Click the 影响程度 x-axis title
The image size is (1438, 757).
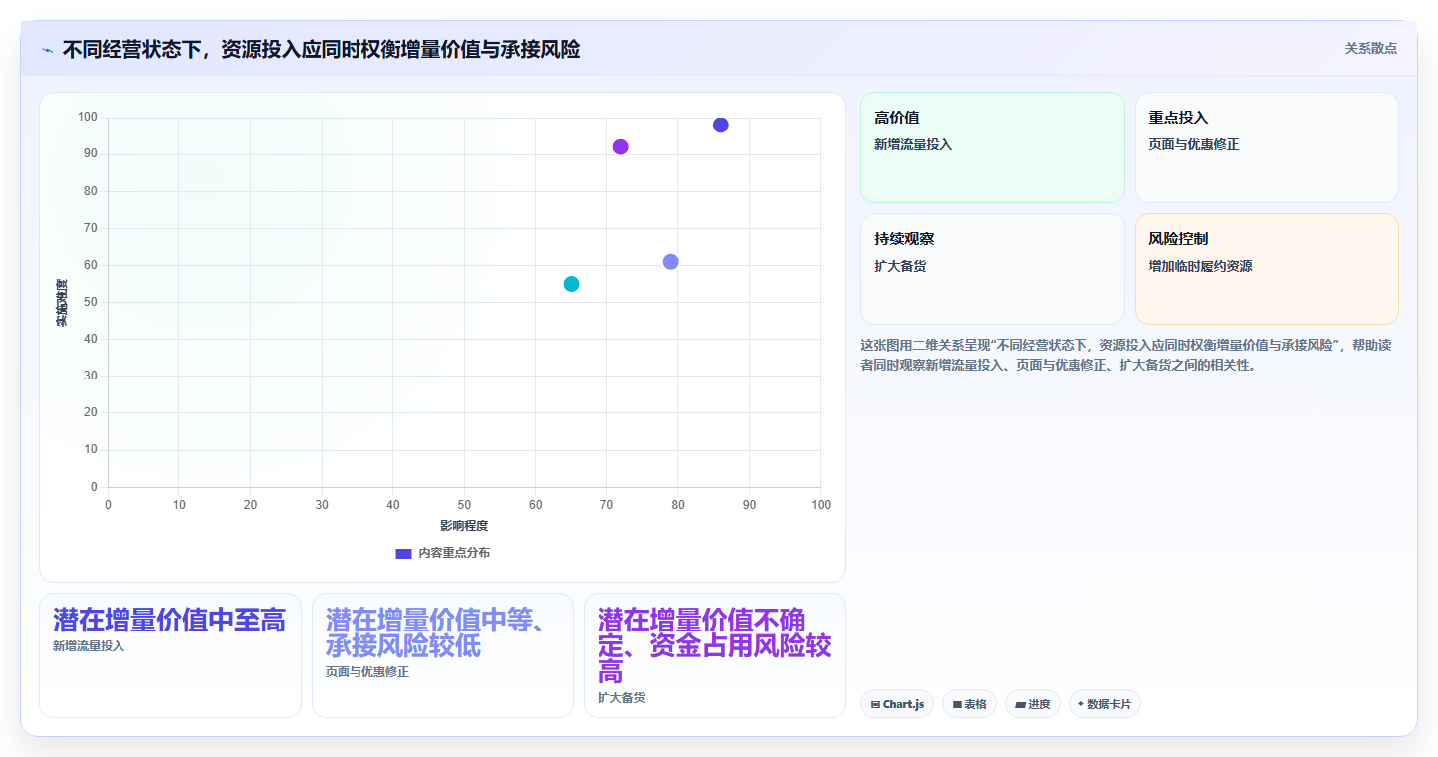tap(464, 526)
